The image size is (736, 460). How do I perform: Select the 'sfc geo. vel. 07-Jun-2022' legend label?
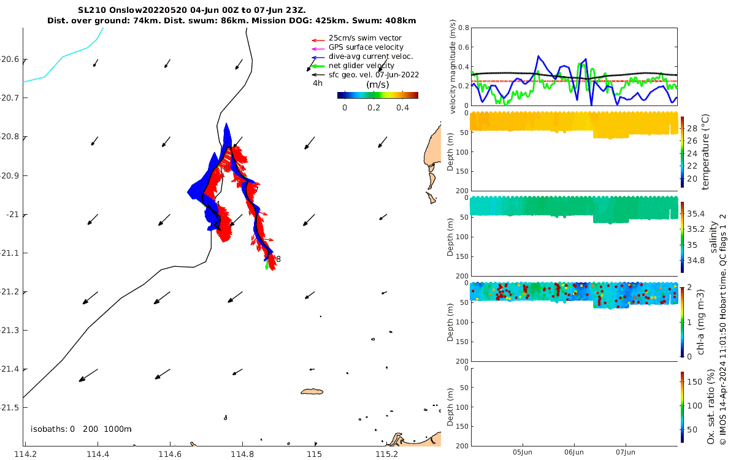[374, 75]
